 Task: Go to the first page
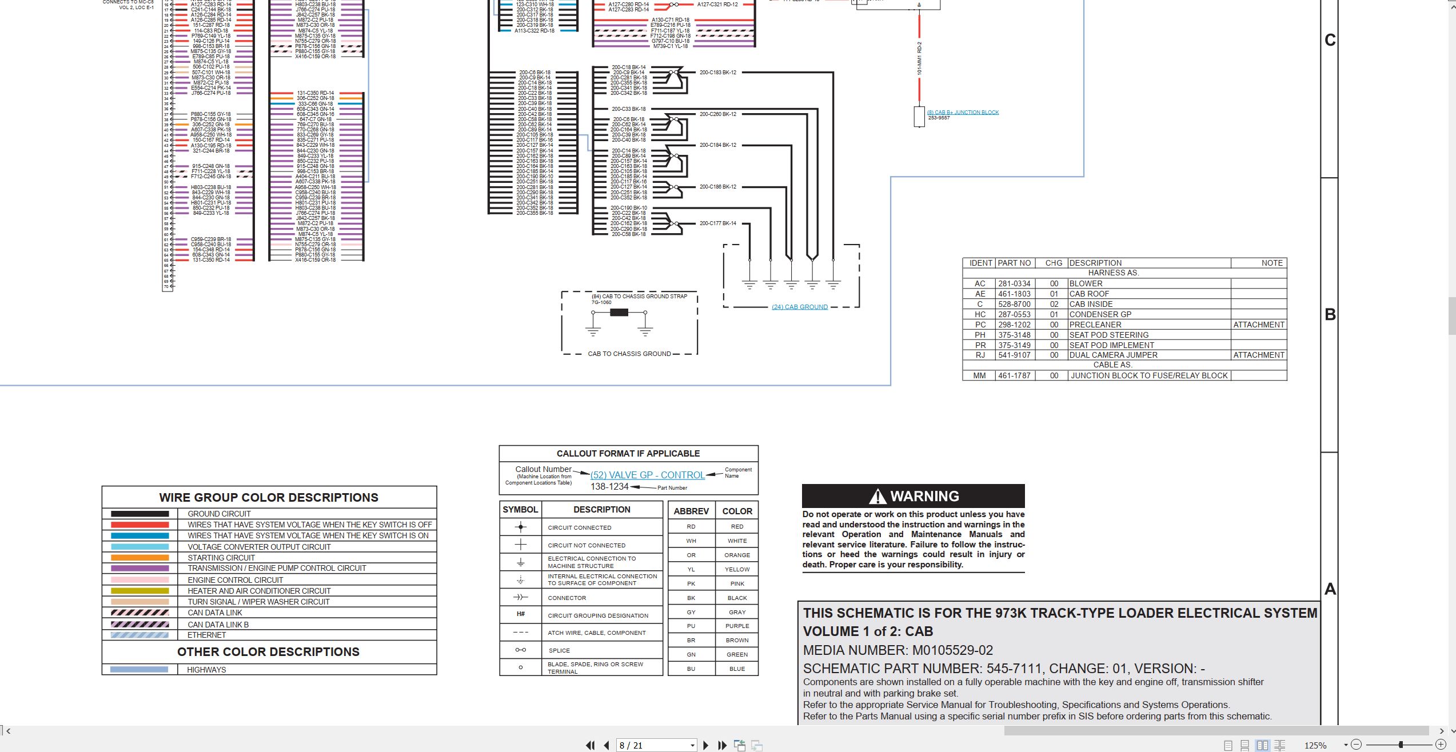[x=591, y=745]
